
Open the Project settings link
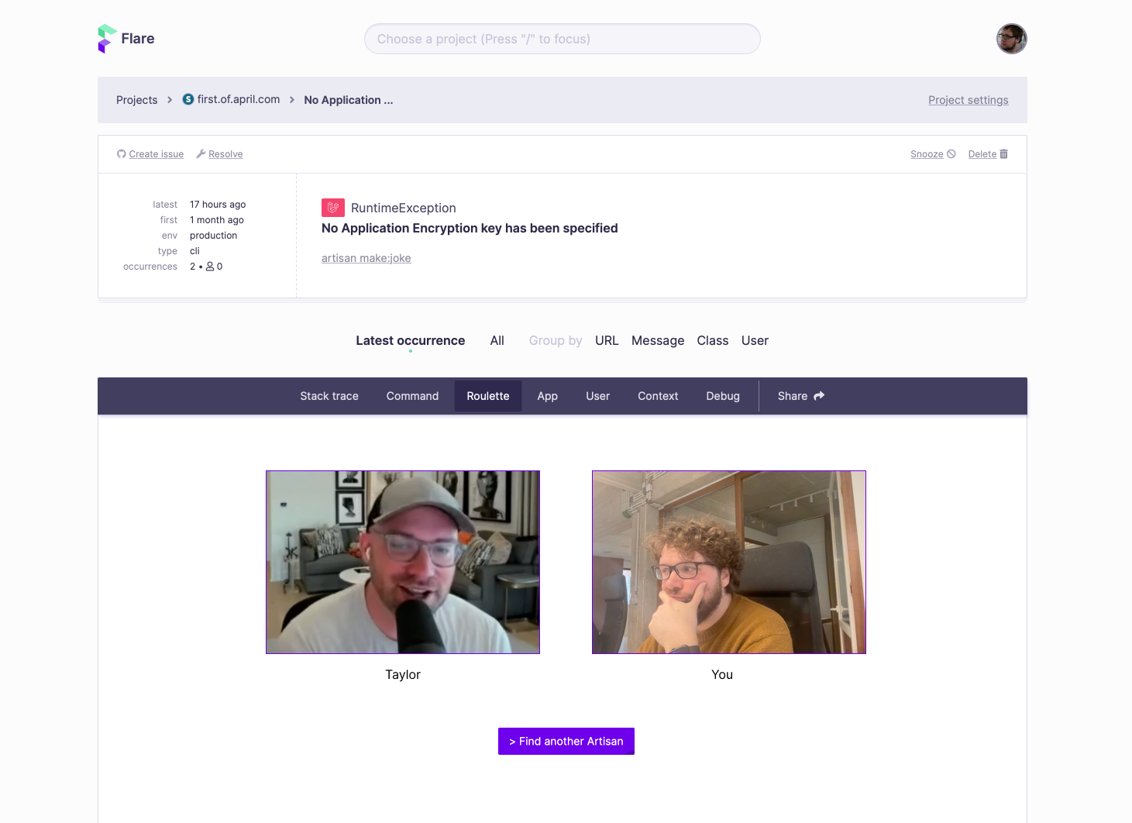pos(969,100)
